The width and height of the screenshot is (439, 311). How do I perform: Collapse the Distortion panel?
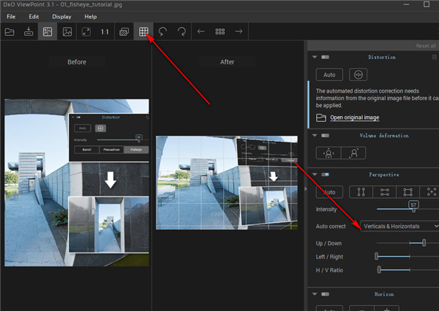click(x=315, y=57)
